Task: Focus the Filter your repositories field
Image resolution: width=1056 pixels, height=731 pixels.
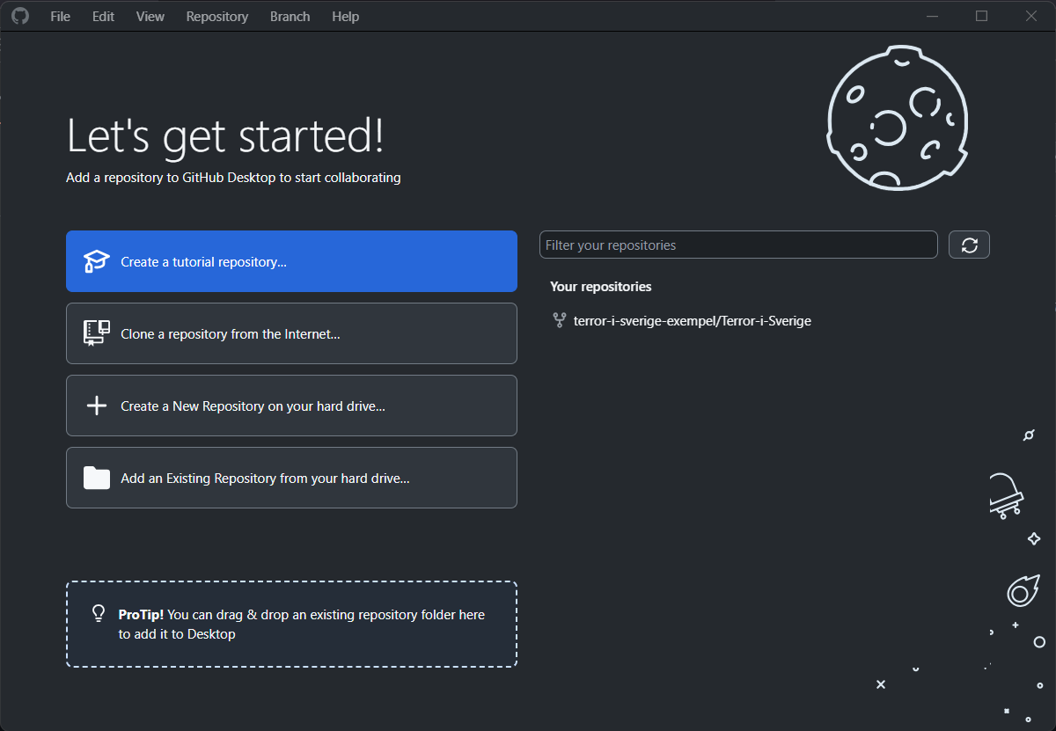Action: tap(738, 245)
